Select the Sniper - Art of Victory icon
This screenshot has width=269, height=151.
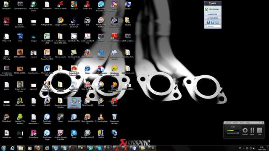coord(20,87)
